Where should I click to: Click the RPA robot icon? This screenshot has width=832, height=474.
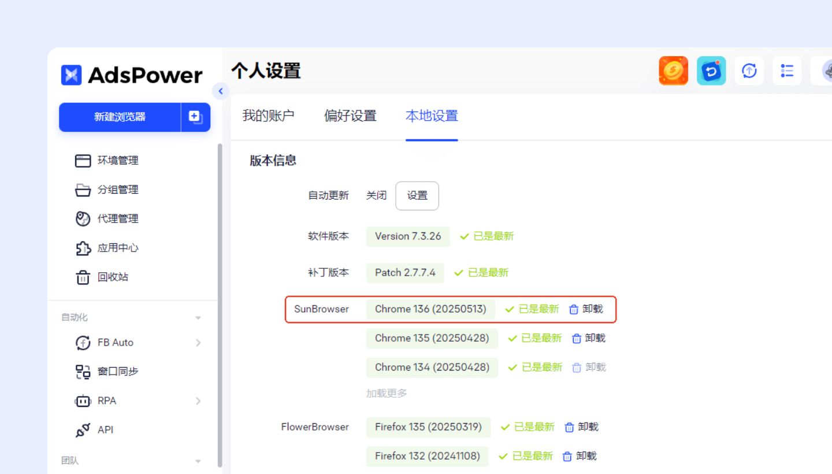(83, 401)
